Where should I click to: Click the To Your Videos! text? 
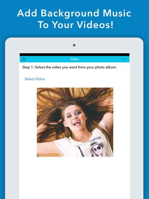coord(76,25)
